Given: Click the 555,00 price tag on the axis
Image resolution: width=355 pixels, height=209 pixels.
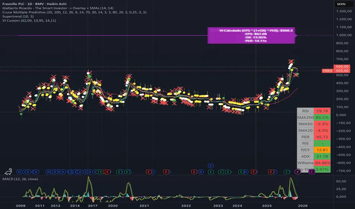Looking at the screenshot, I should [x=342, y=71].
